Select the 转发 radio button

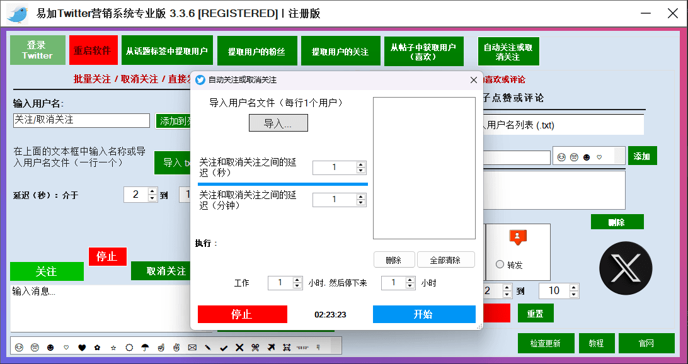(x=500, y=264)
